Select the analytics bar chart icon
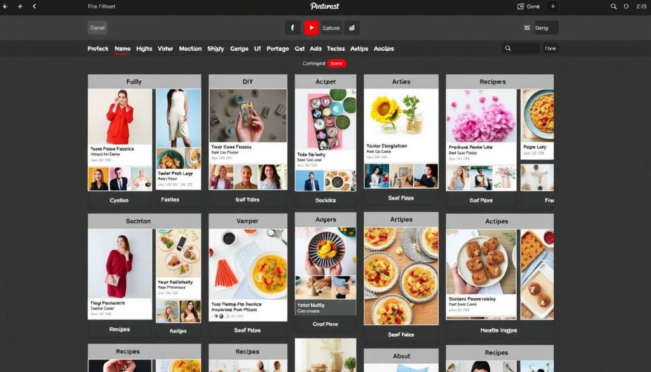Viewport: 651px width, 372px height. click(352, 27)
